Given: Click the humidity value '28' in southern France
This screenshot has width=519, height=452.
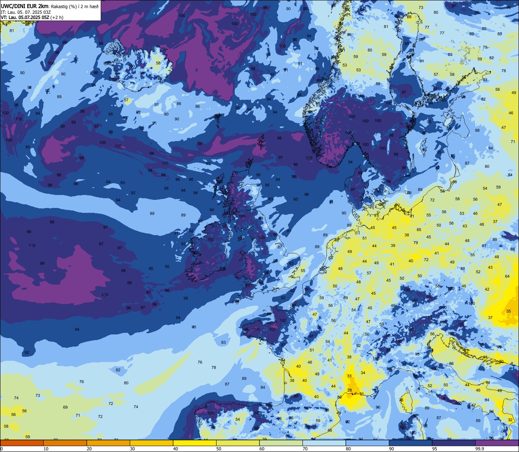Looking at the screenshot, I should [350, 390].
